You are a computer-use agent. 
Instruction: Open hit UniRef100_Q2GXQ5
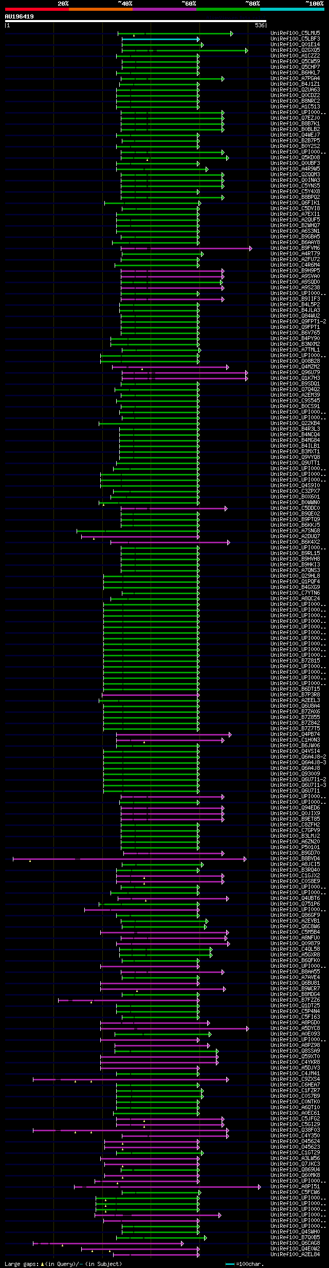tap(295, 50)
